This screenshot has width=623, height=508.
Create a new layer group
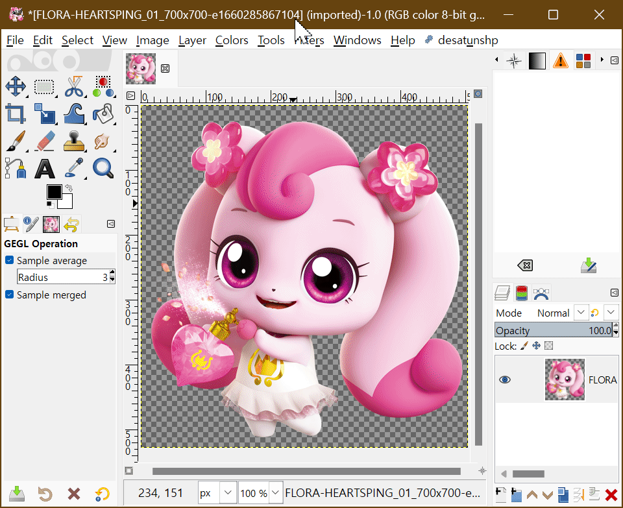pos(516,494)
